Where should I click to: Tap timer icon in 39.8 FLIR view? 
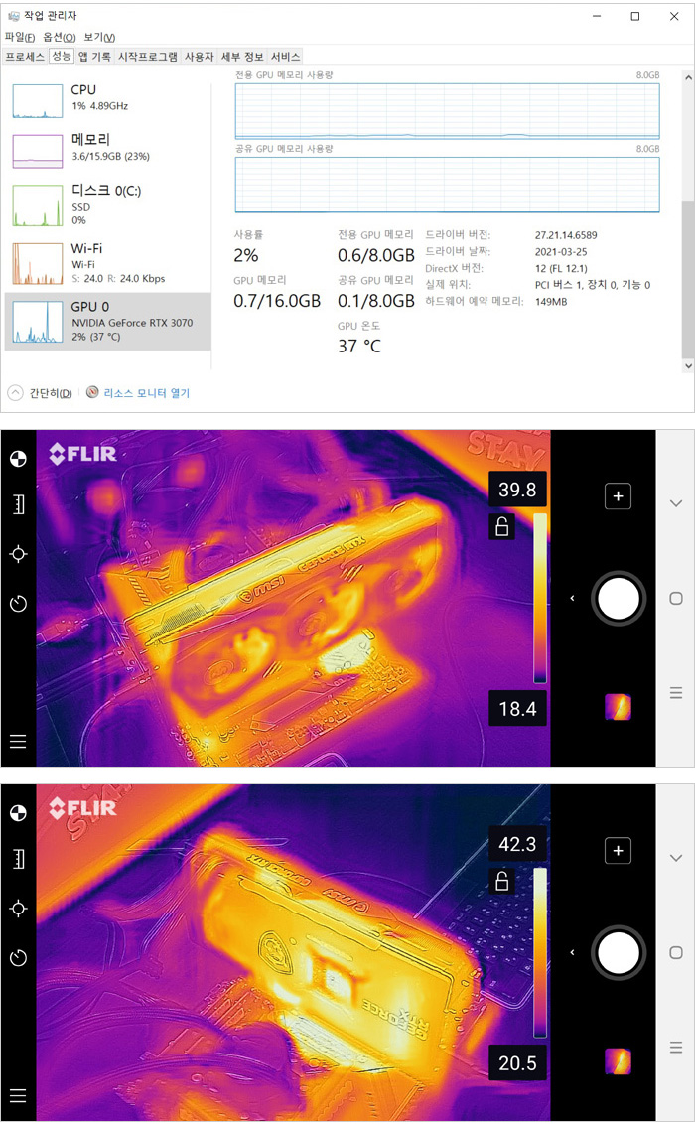pos(18,603)
